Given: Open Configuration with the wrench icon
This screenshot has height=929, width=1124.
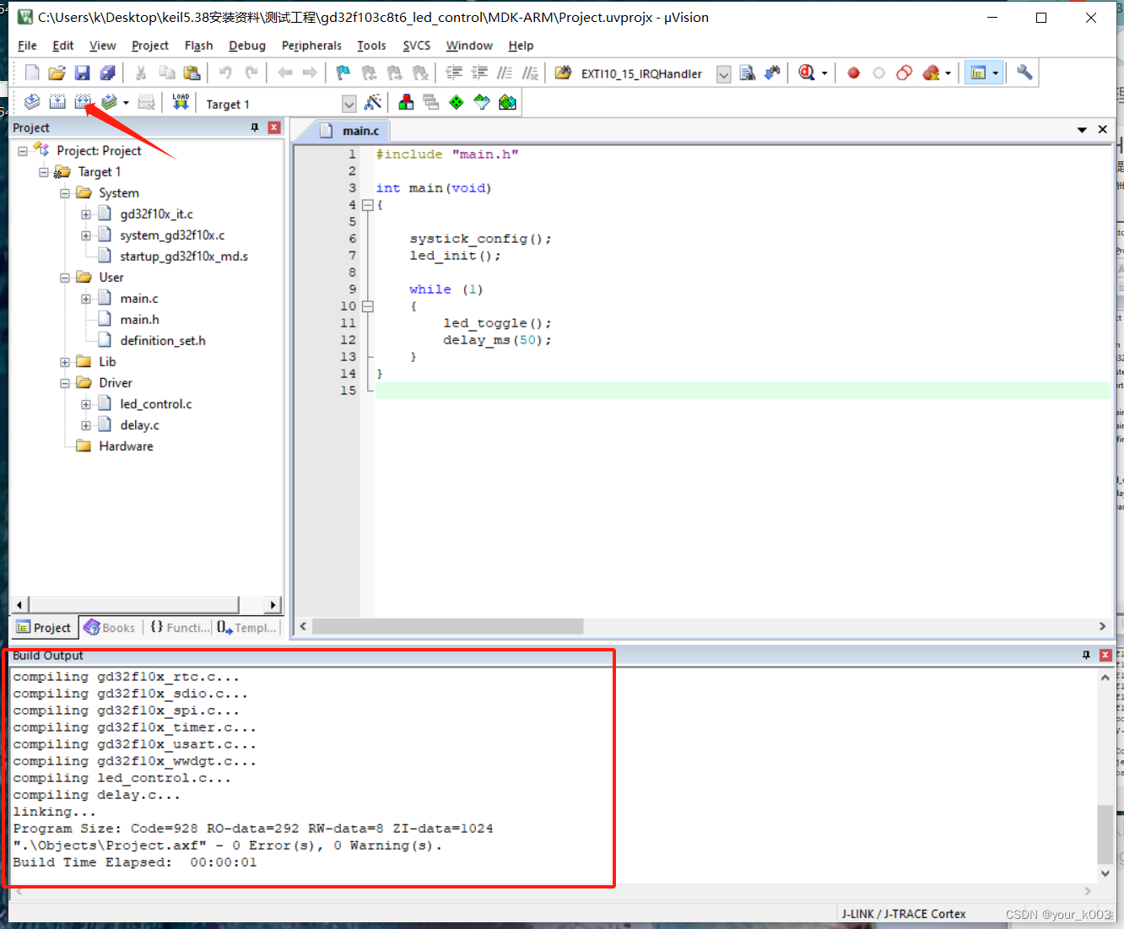Looking at the screenshot, I should 1024,73.
